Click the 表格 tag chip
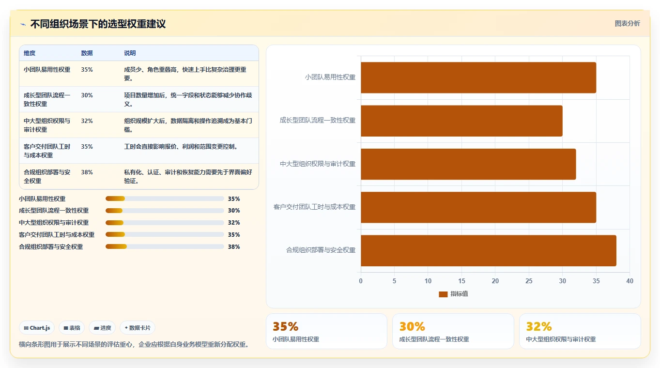The width and height of the screenshot is (660, 368). (x=72, y=328)
